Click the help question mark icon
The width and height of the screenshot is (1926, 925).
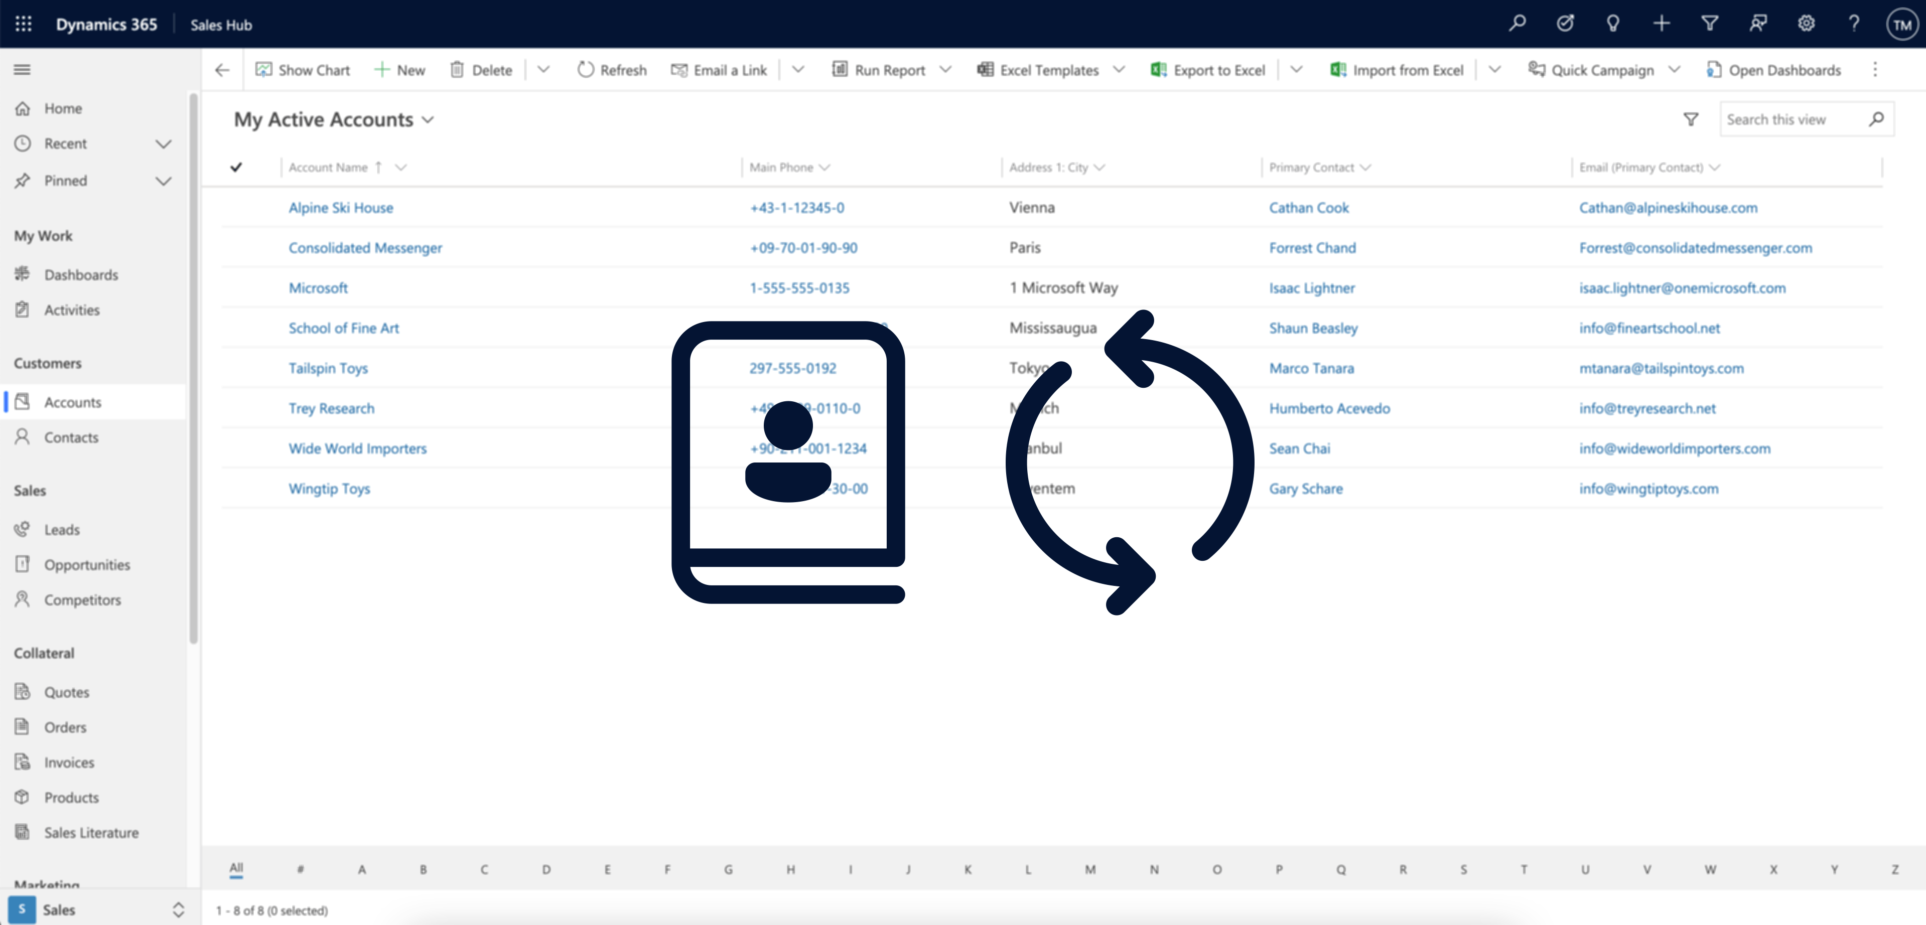pyautogui.click(x=1853, y=24)
